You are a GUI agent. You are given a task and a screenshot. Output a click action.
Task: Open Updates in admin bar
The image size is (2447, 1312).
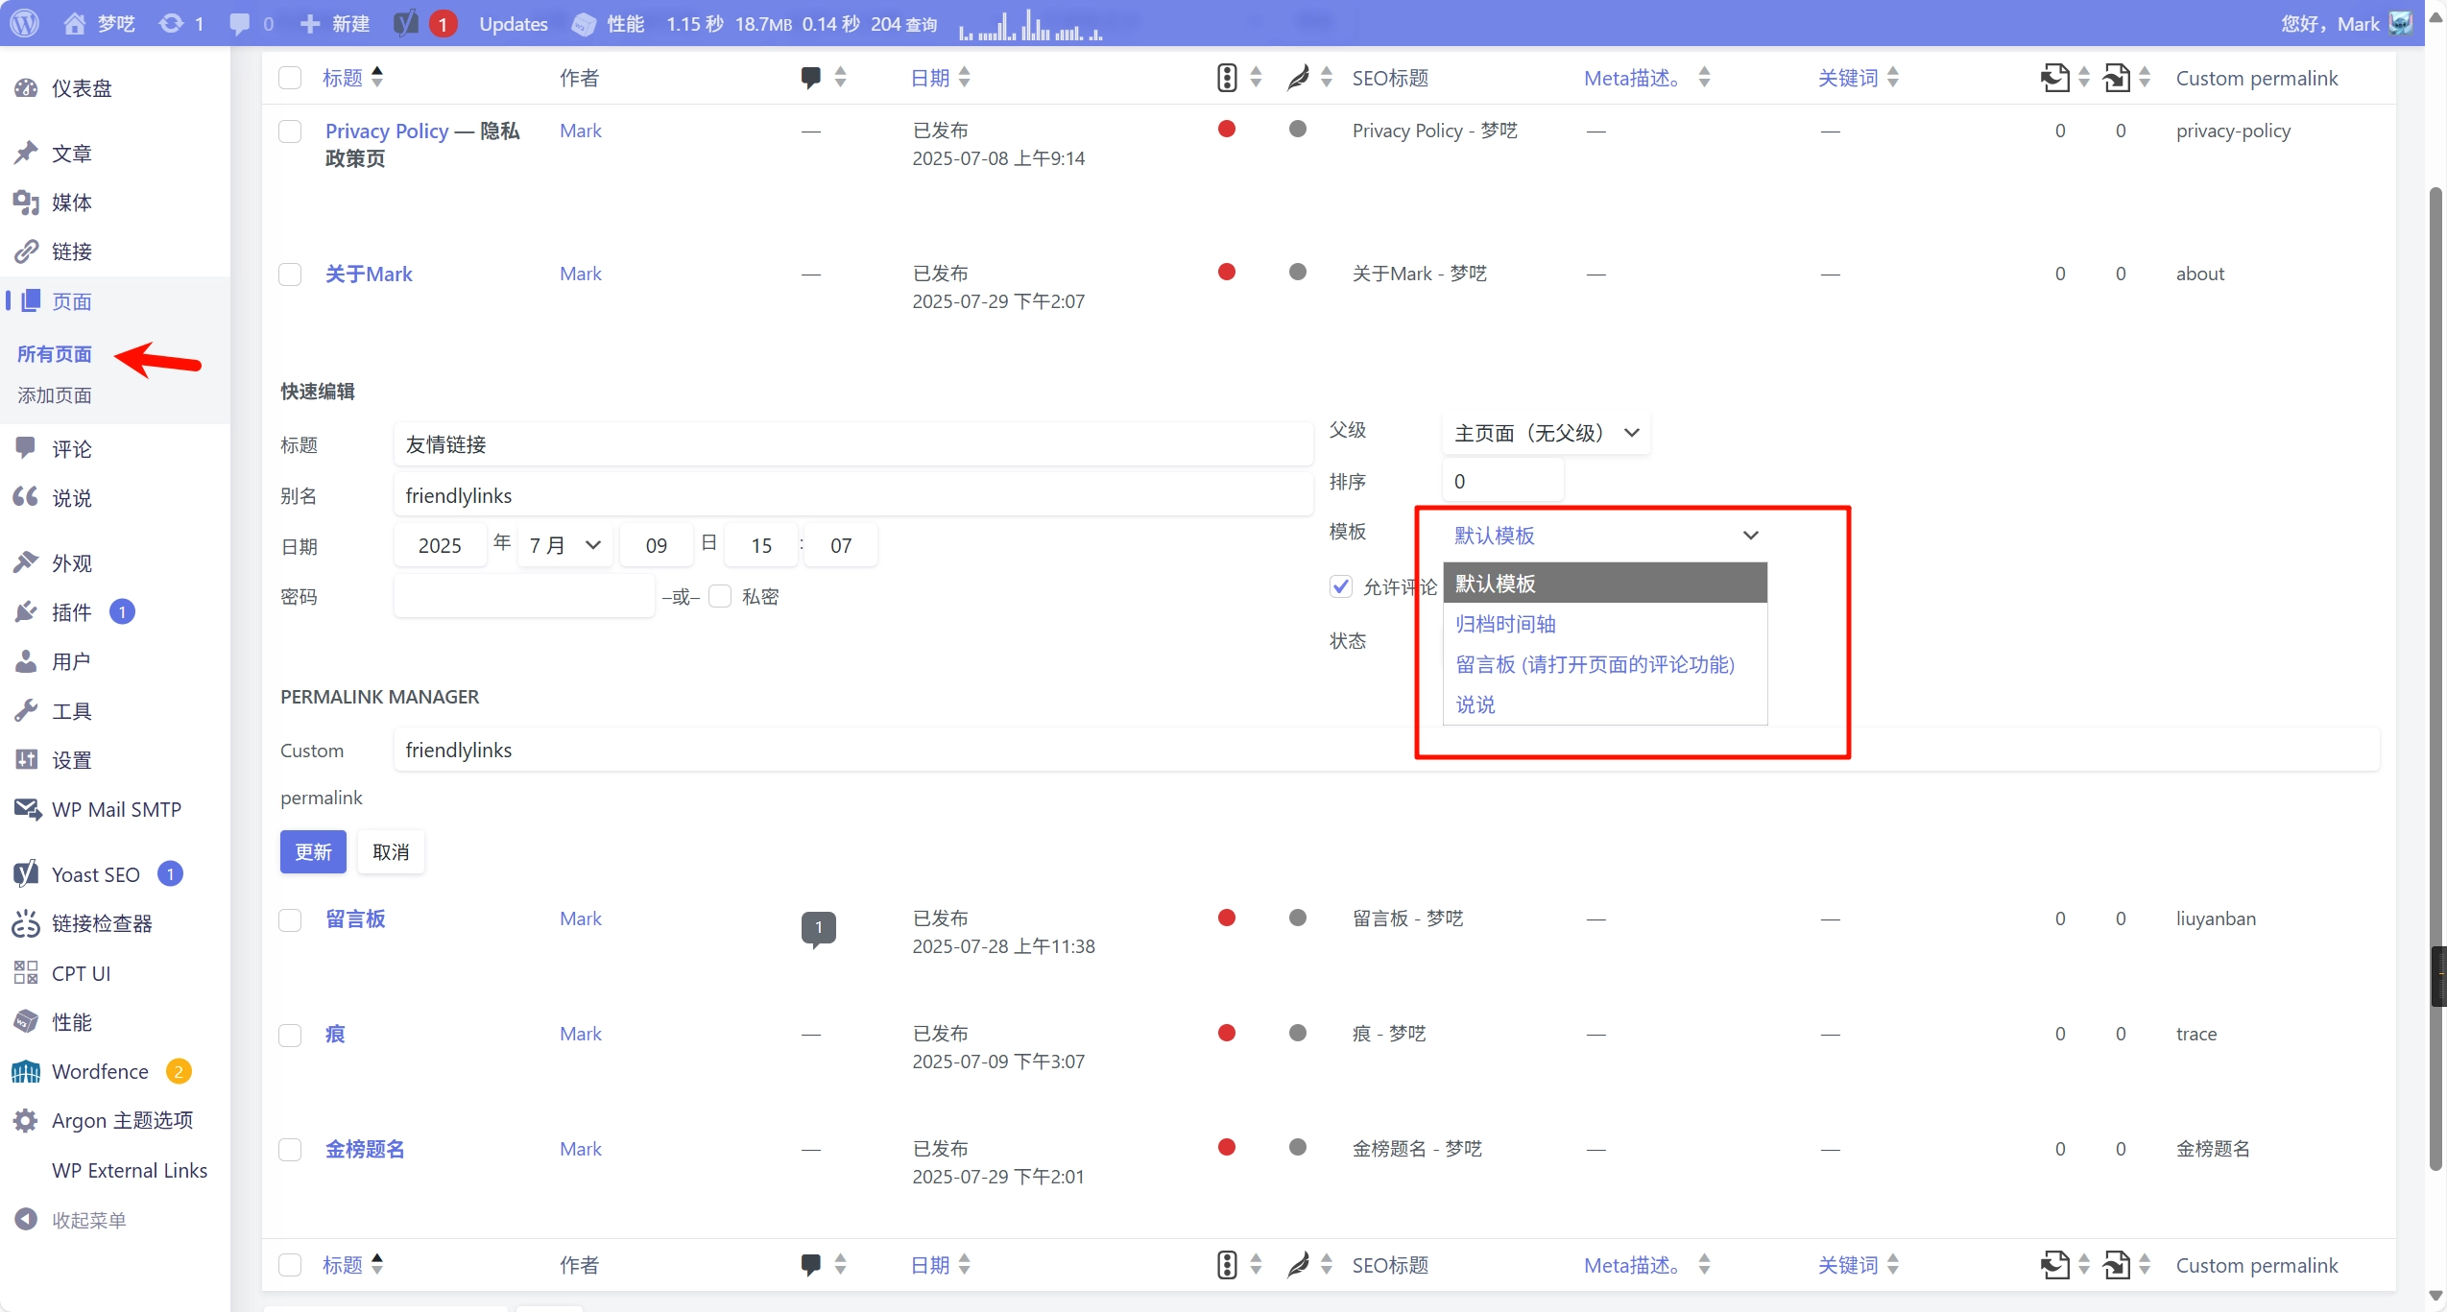514,23
